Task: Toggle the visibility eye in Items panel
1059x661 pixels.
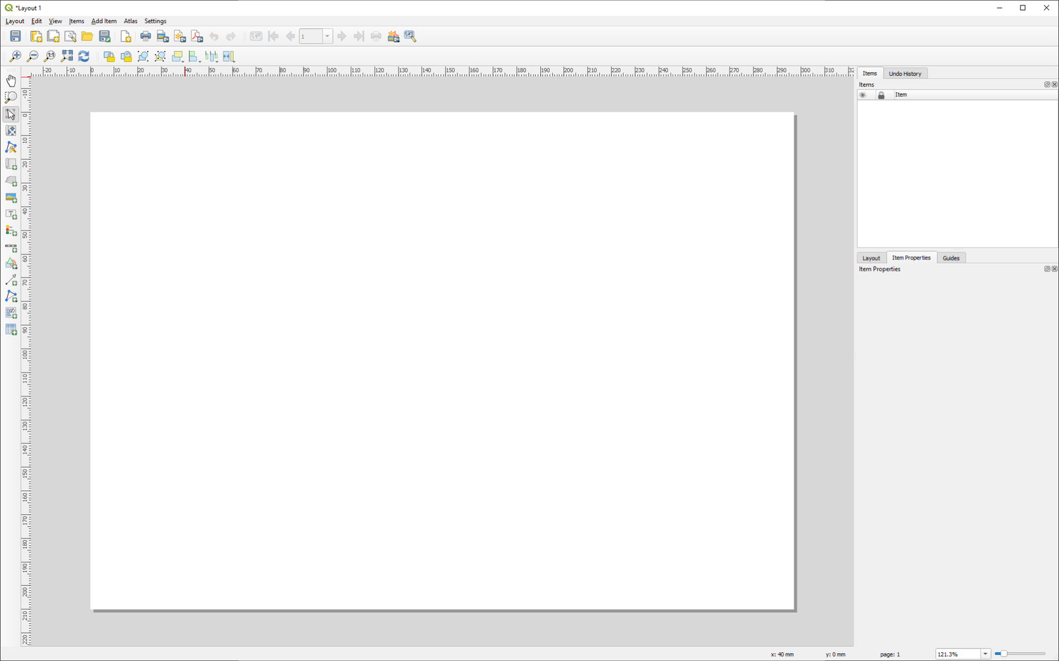Action: (x=863, y=95)
